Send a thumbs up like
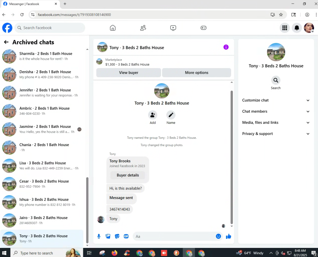318x257 pixels. tap(229, 236)
